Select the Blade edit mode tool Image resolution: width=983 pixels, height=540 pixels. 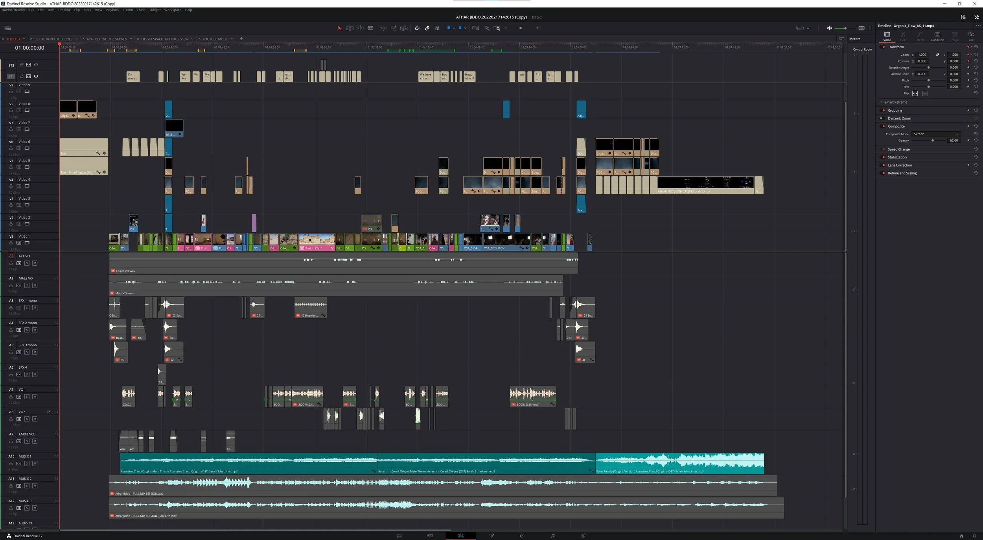click(370, 28)
